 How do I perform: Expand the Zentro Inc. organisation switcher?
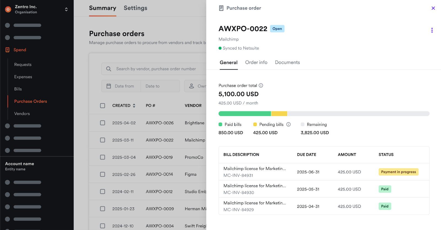point(66,9)
